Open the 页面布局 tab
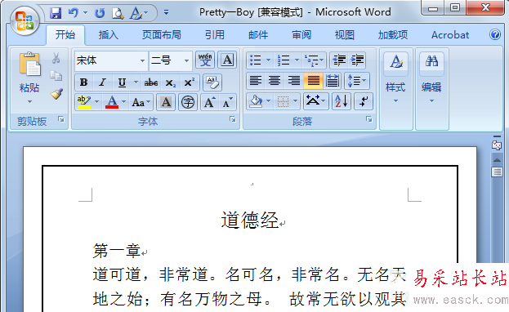Screen dimensions: 509x312 161,35
